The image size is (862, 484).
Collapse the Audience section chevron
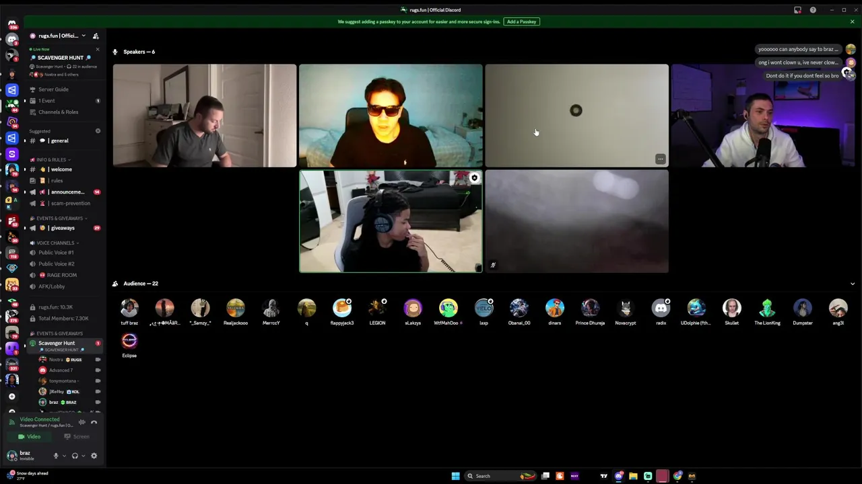853,284
